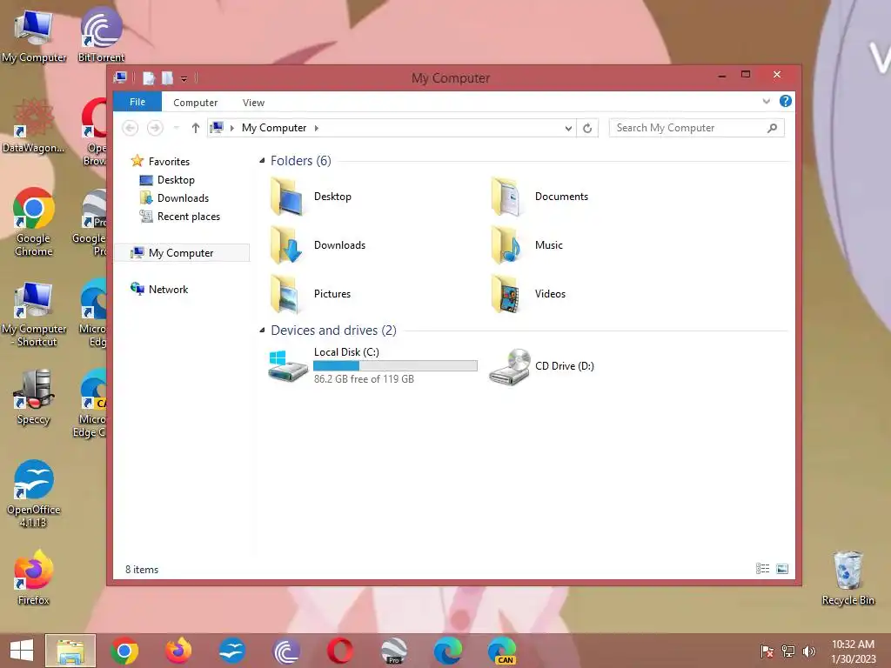
Task: Open Edge Canary from taskbar
Action: (x=502, y=651)
